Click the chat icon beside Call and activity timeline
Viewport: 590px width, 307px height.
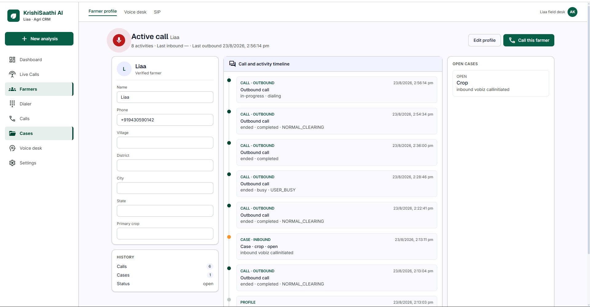click(x=232, y=64)
